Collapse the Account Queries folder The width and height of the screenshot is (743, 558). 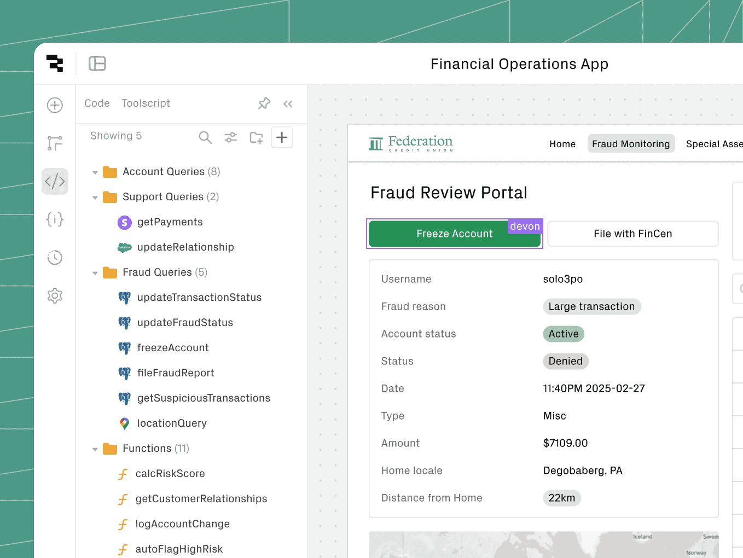(95, 172)
